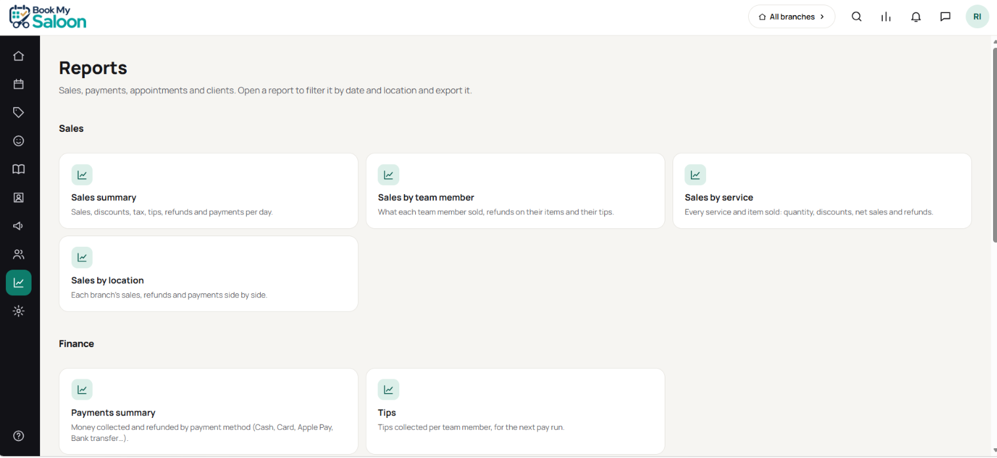Click the Reports page heading
997x458 pixels.
coord(93,68)
